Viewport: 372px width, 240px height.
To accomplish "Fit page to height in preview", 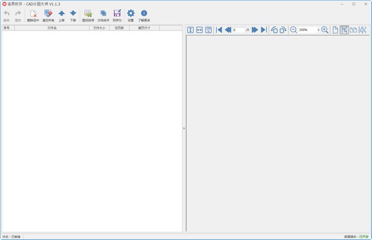I will [x=190, y=30].
